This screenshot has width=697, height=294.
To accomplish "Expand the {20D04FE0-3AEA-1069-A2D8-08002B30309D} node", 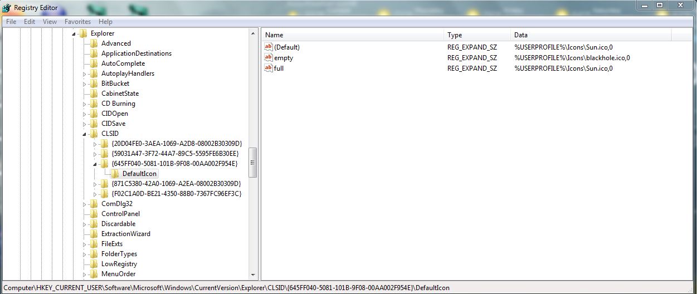I will click(x=96, y=144).
